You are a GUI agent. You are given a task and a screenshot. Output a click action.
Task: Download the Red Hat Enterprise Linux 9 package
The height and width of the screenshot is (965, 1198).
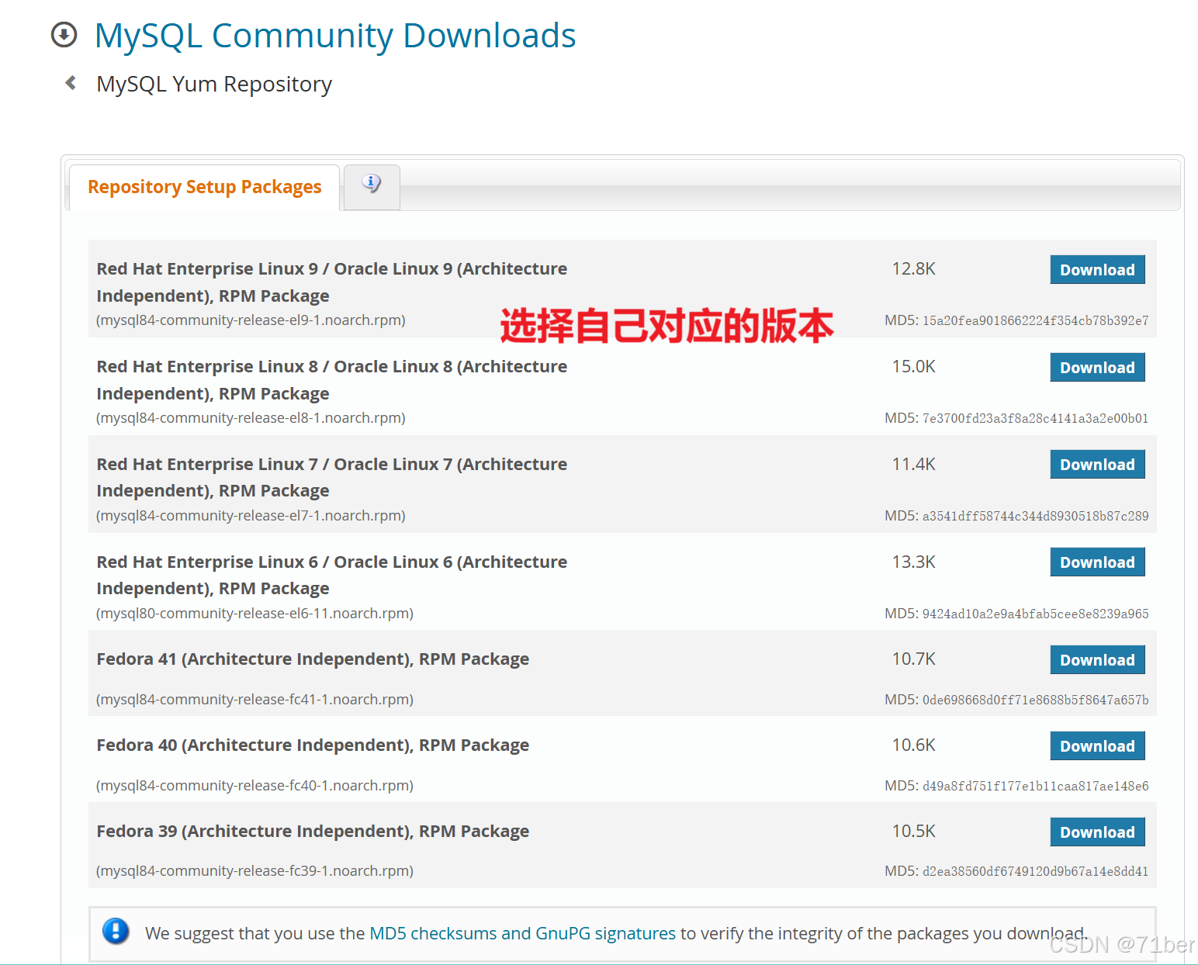[1097, 270]
